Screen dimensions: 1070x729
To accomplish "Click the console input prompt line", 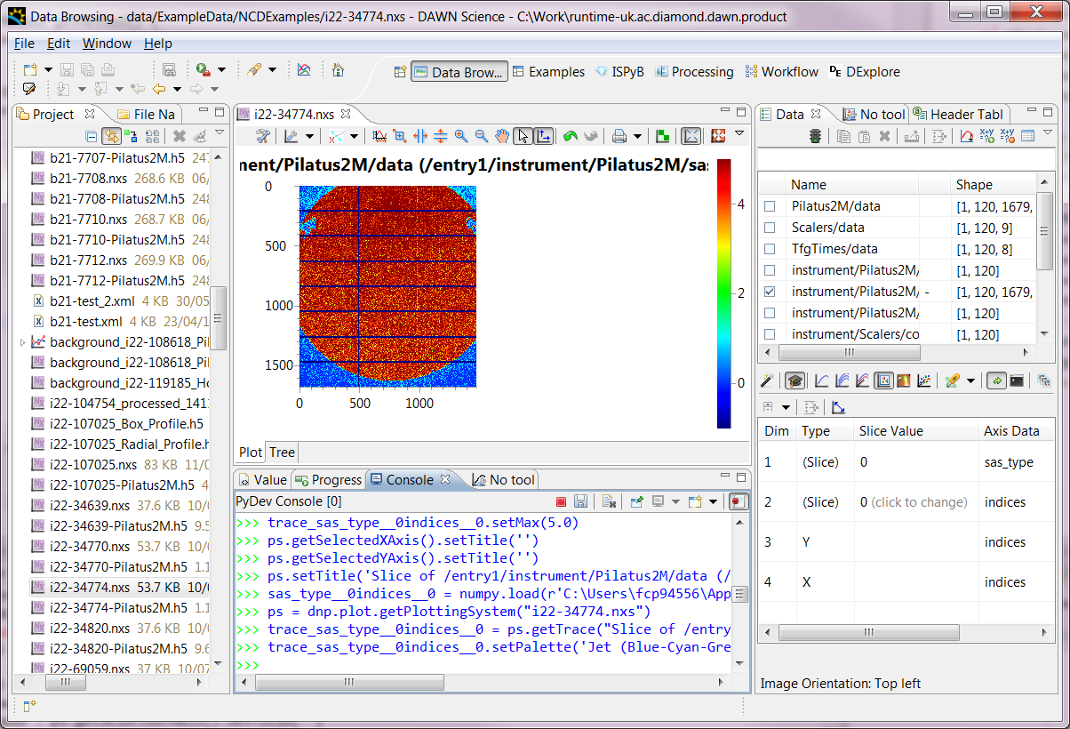I will click(x=484, y=665).
